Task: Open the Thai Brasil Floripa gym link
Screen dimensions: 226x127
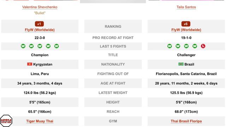Action: coord(186,121)
